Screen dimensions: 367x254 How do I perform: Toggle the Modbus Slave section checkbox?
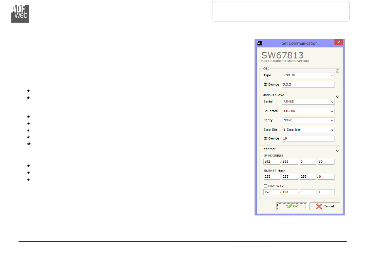point(337,98)
